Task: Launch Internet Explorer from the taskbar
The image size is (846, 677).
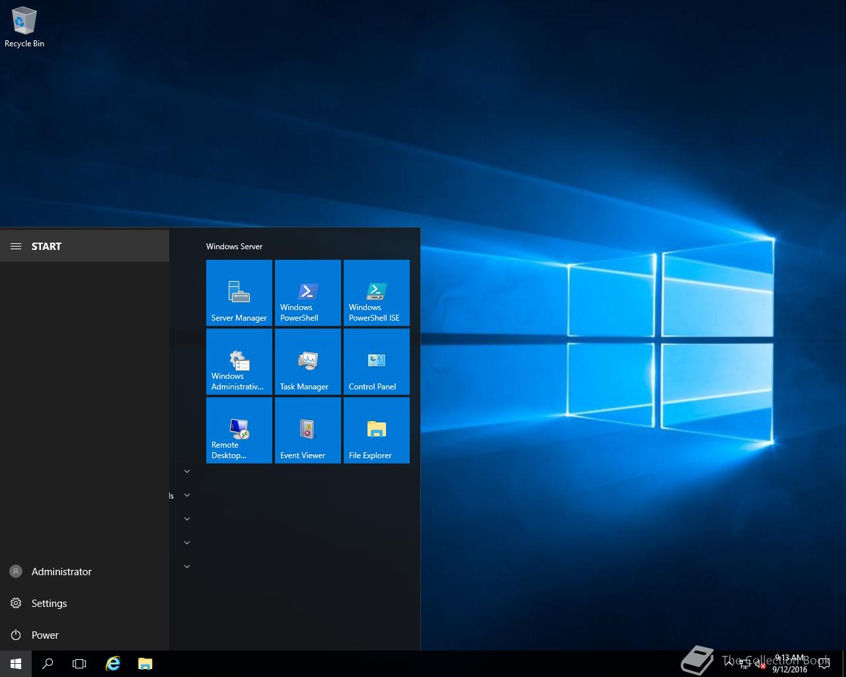Action: tap(113, 664)
